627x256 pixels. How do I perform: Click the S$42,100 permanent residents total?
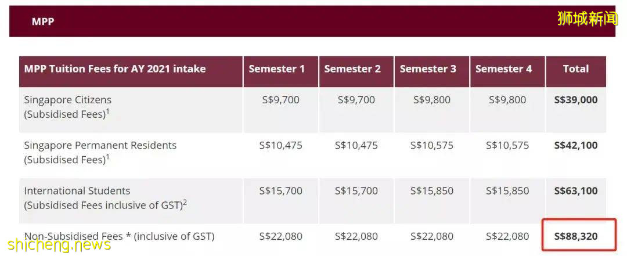pos(575,145)
